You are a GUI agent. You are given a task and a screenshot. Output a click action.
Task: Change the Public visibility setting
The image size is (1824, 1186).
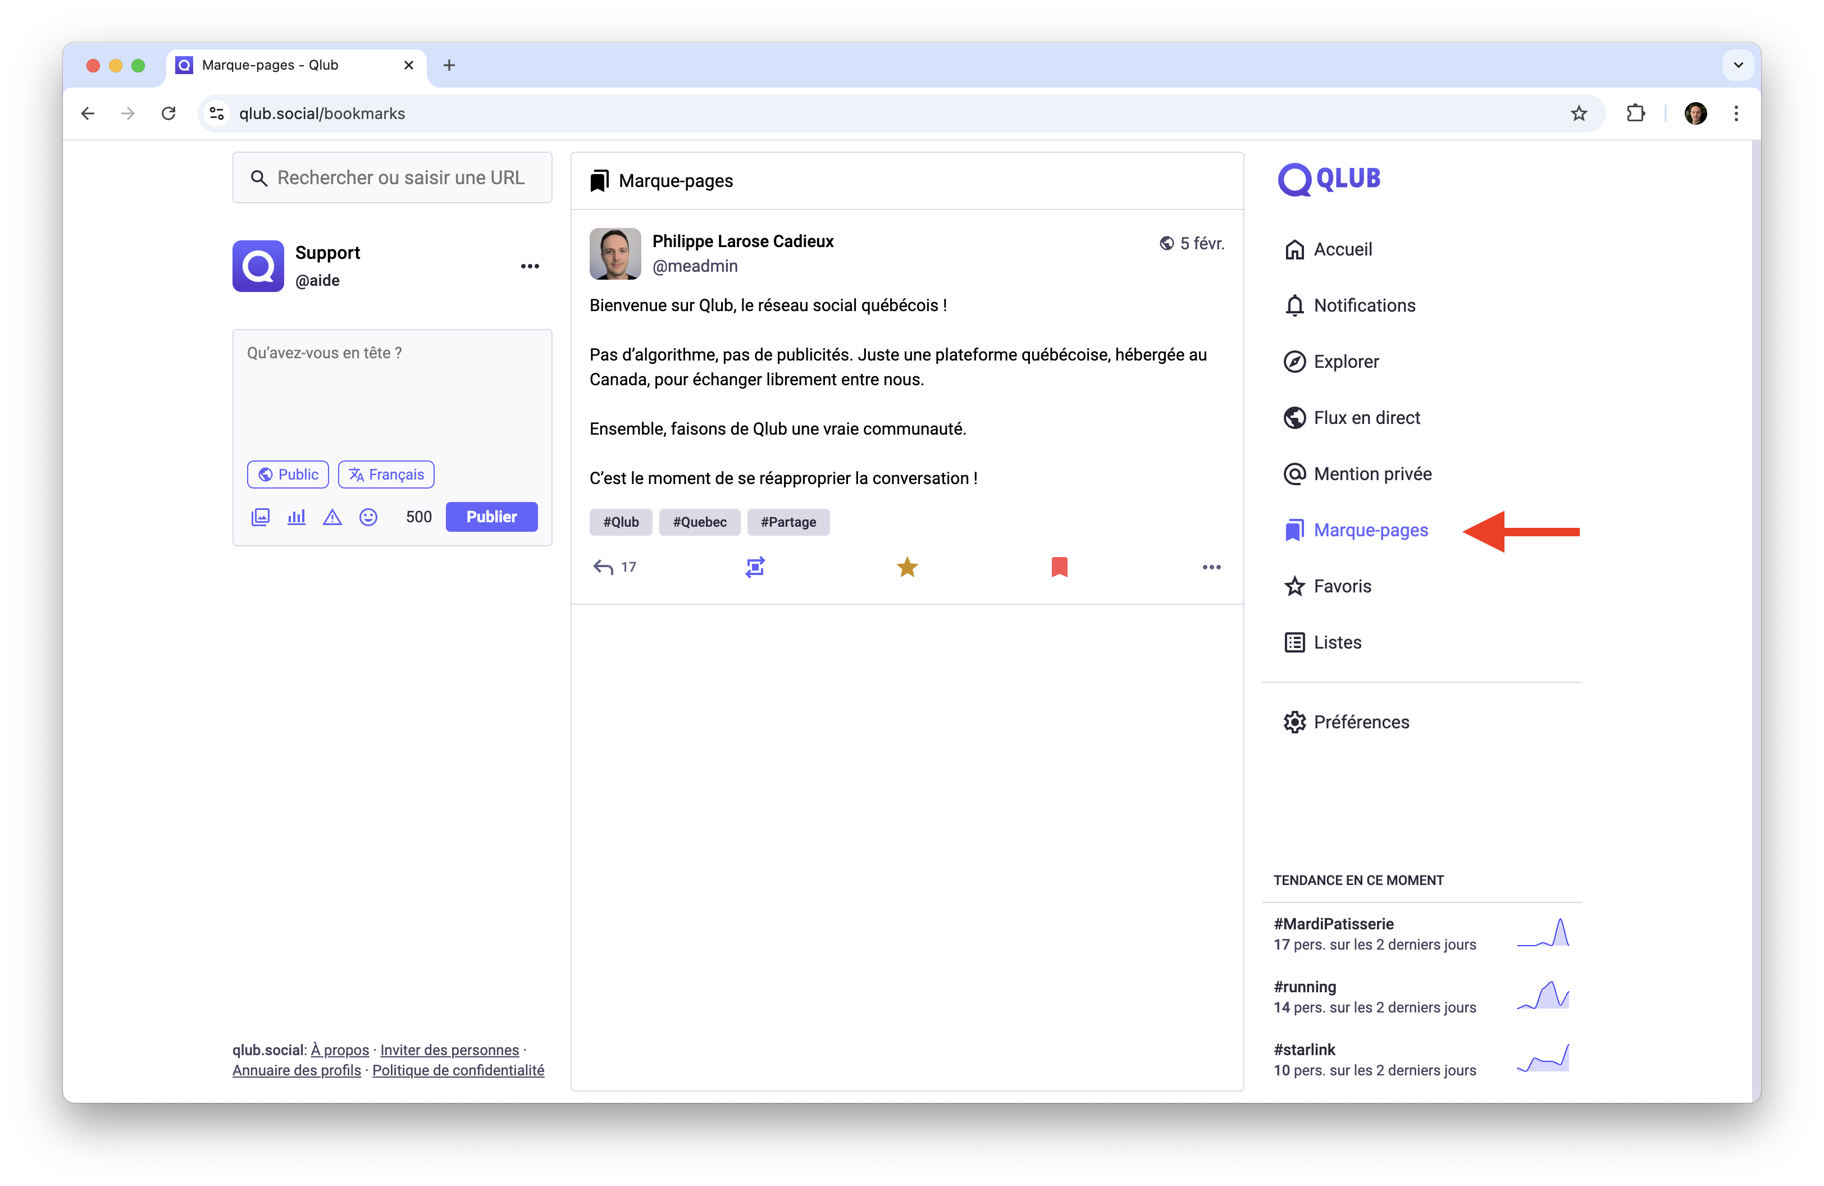coord(288,475)
